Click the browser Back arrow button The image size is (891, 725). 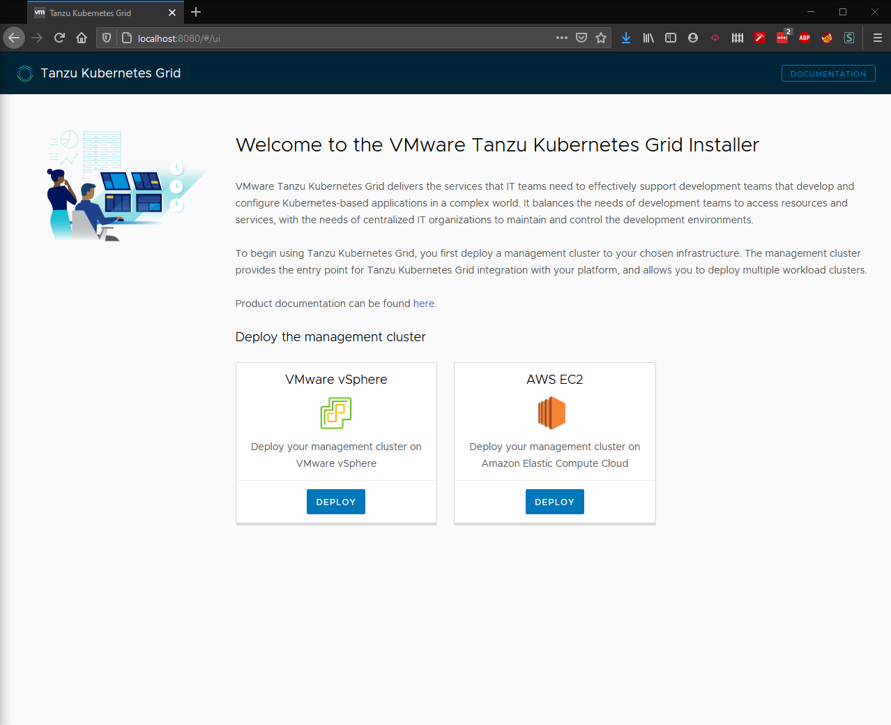[14, 38]
